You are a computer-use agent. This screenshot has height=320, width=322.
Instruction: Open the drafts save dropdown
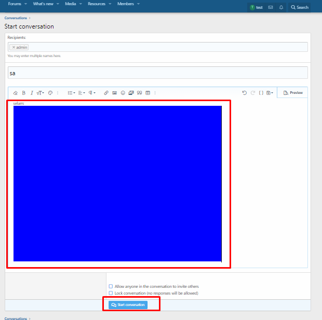[270, 93]
